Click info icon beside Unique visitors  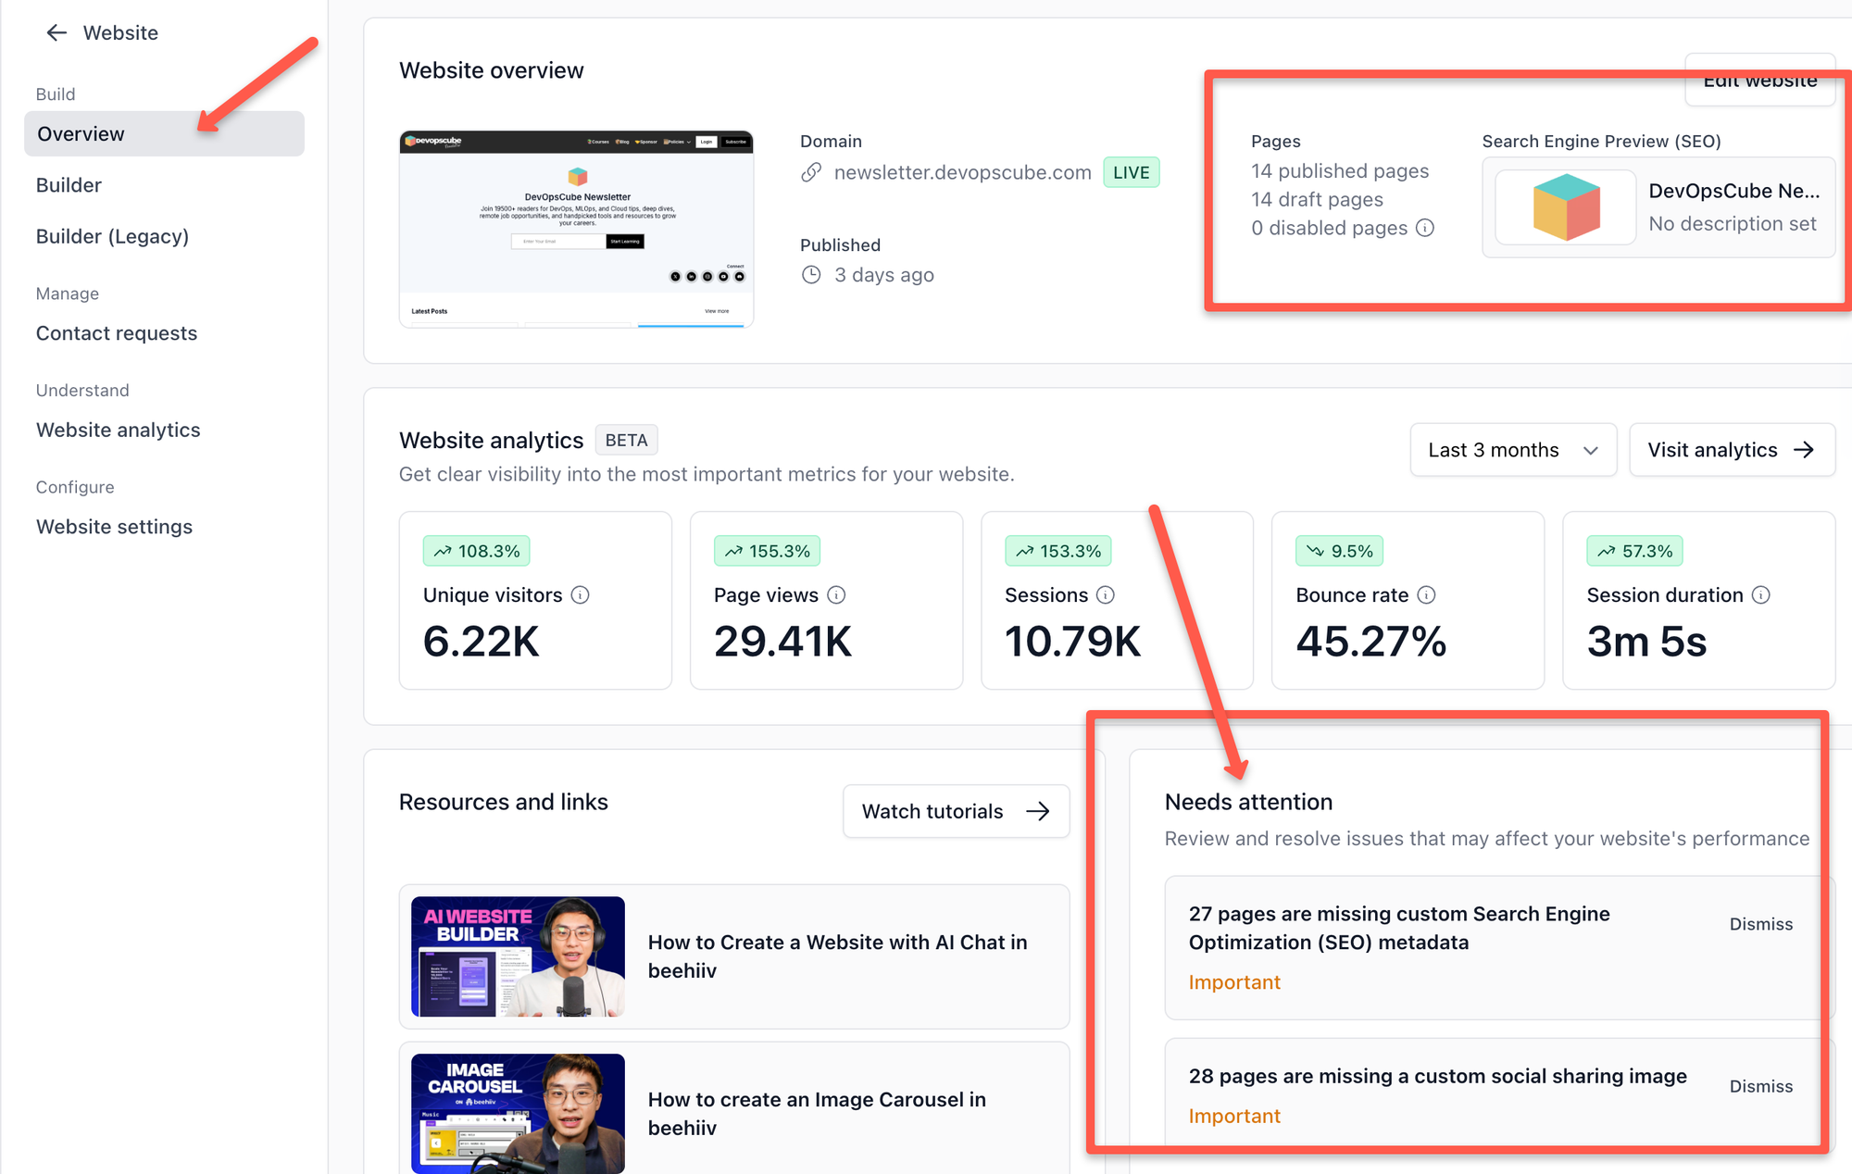pos(580,595)
